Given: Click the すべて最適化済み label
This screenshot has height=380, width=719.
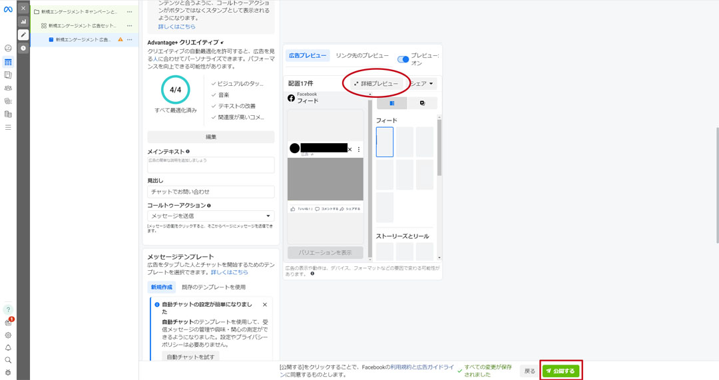Looking at the screenshot, I should [x=176, y=110].
